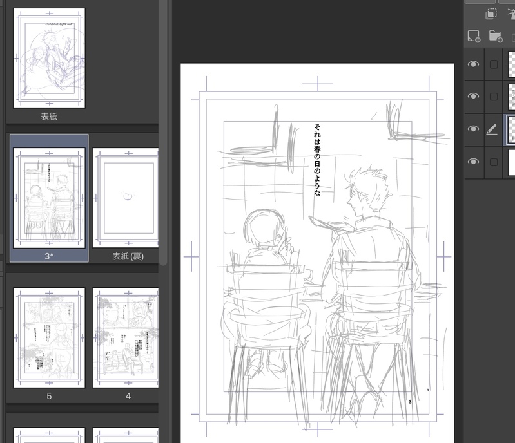This screenshot has width=515, height=443.
Task: Hide the topmost layer with its eye icon
Action: (473, 64)
